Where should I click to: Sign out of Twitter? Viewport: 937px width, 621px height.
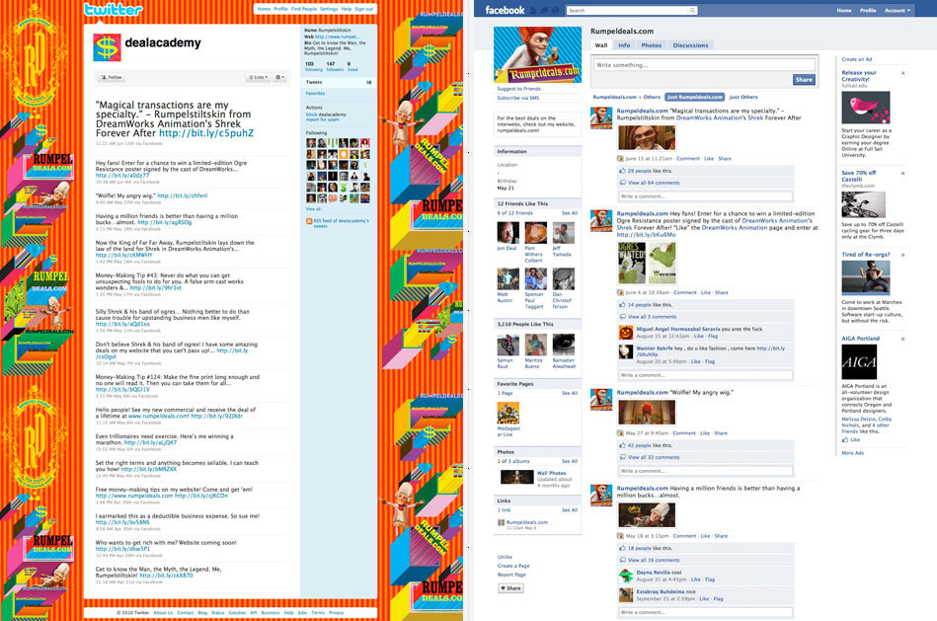pos(364,9)
